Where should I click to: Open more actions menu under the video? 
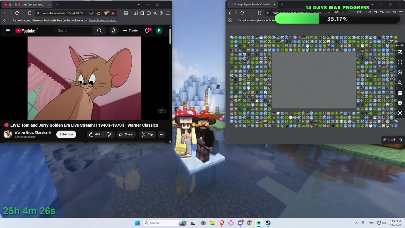click(161, 134)
